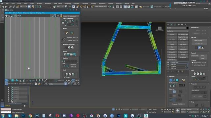The width and height of the screenshot is (211, 118).
Task: Click the Percent Snap icon
Action: point(85,7)
